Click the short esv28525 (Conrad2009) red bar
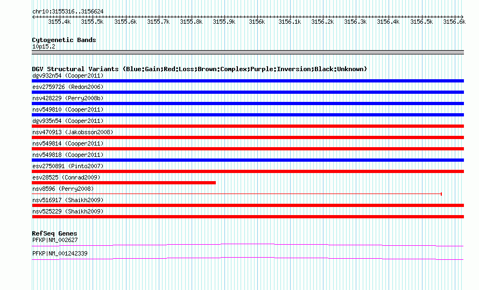This screenshot has height=290, width=479. pyautogui.click(x=124, y=183)
